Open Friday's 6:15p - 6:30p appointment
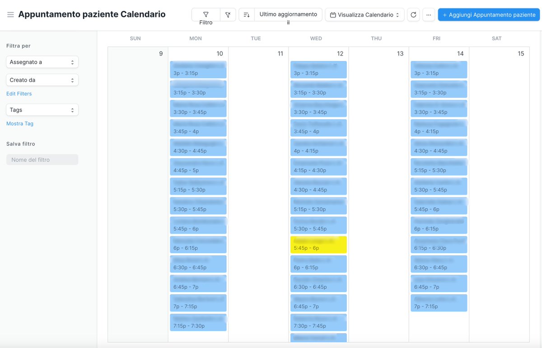Screen dimensions: 542x348 pyautogui.click(x=439, y=245)
